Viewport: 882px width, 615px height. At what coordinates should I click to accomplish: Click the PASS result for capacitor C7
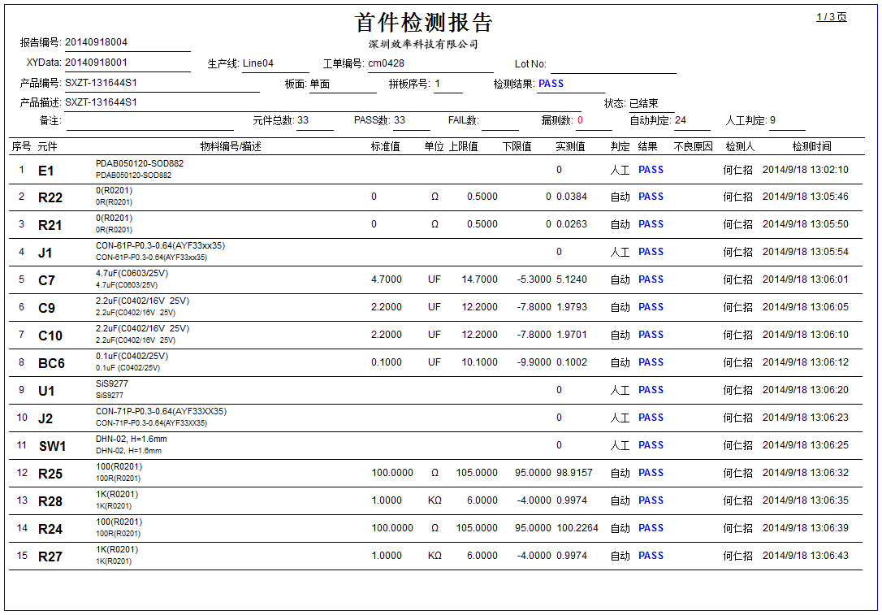650,279
